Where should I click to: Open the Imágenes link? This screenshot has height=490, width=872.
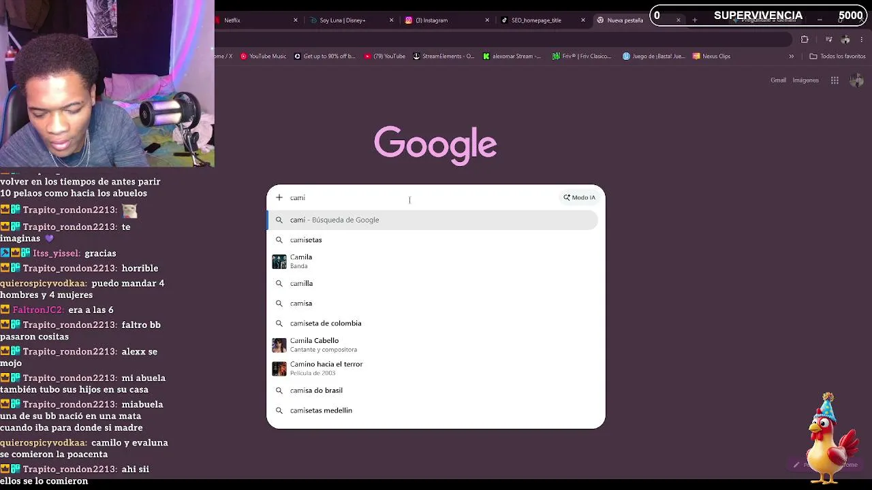pos(805,80)
